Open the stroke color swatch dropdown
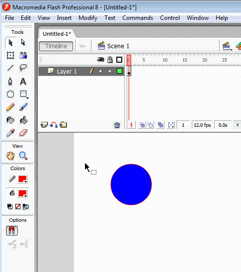Screen dimensions: 241x272 [x=23, y=179]
